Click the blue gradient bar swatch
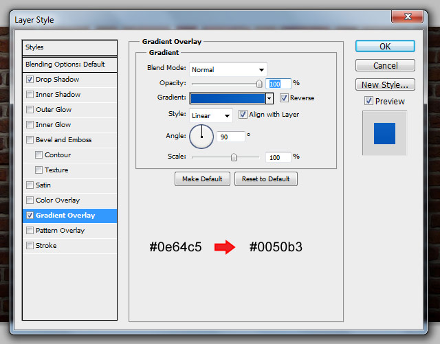Screen dimensions: 440x344 (x=228, y=98)
